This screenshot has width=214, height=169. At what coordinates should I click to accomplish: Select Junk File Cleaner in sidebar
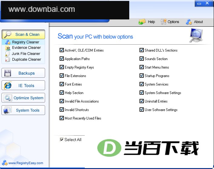click(23, 54)
